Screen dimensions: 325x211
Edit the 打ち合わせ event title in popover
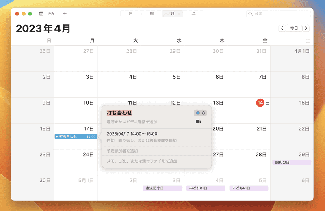(119, 113)
